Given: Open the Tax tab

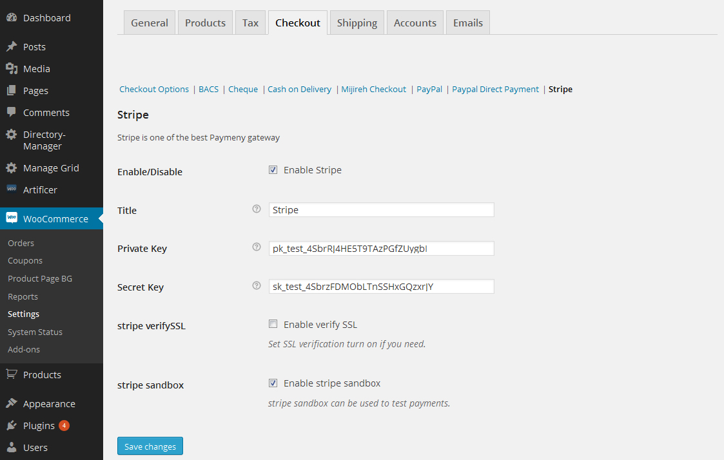Looking at the screenshot, I should tap(250, 23).
